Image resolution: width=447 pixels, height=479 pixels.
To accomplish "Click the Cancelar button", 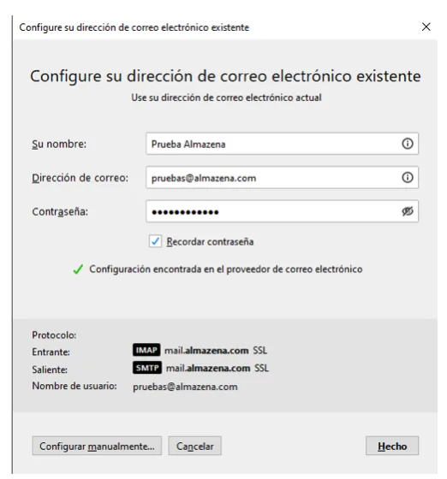I will (194, 446).
